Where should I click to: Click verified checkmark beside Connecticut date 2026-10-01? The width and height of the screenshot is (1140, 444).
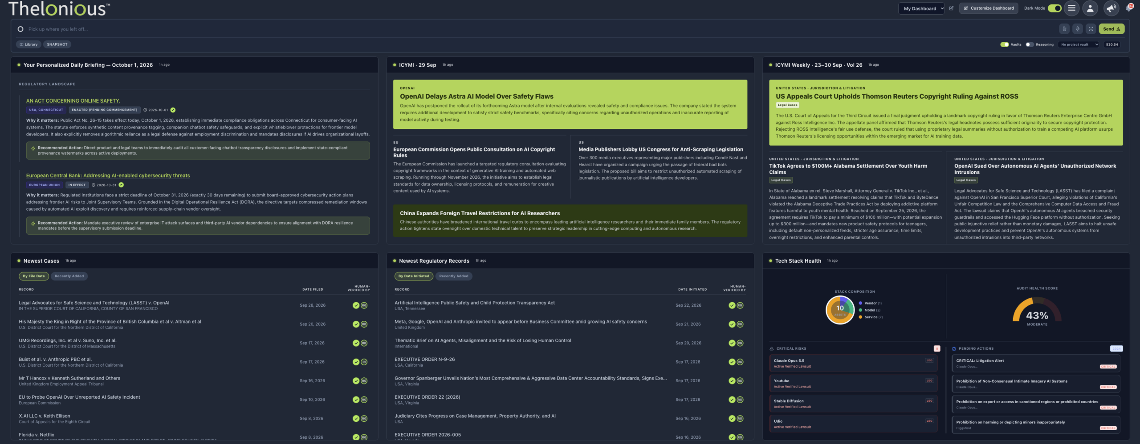click(x=173, y=110)
